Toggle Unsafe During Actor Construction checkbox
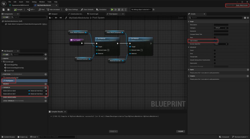The height and width of the screenshot is (139, 250). tap(215, 60)
